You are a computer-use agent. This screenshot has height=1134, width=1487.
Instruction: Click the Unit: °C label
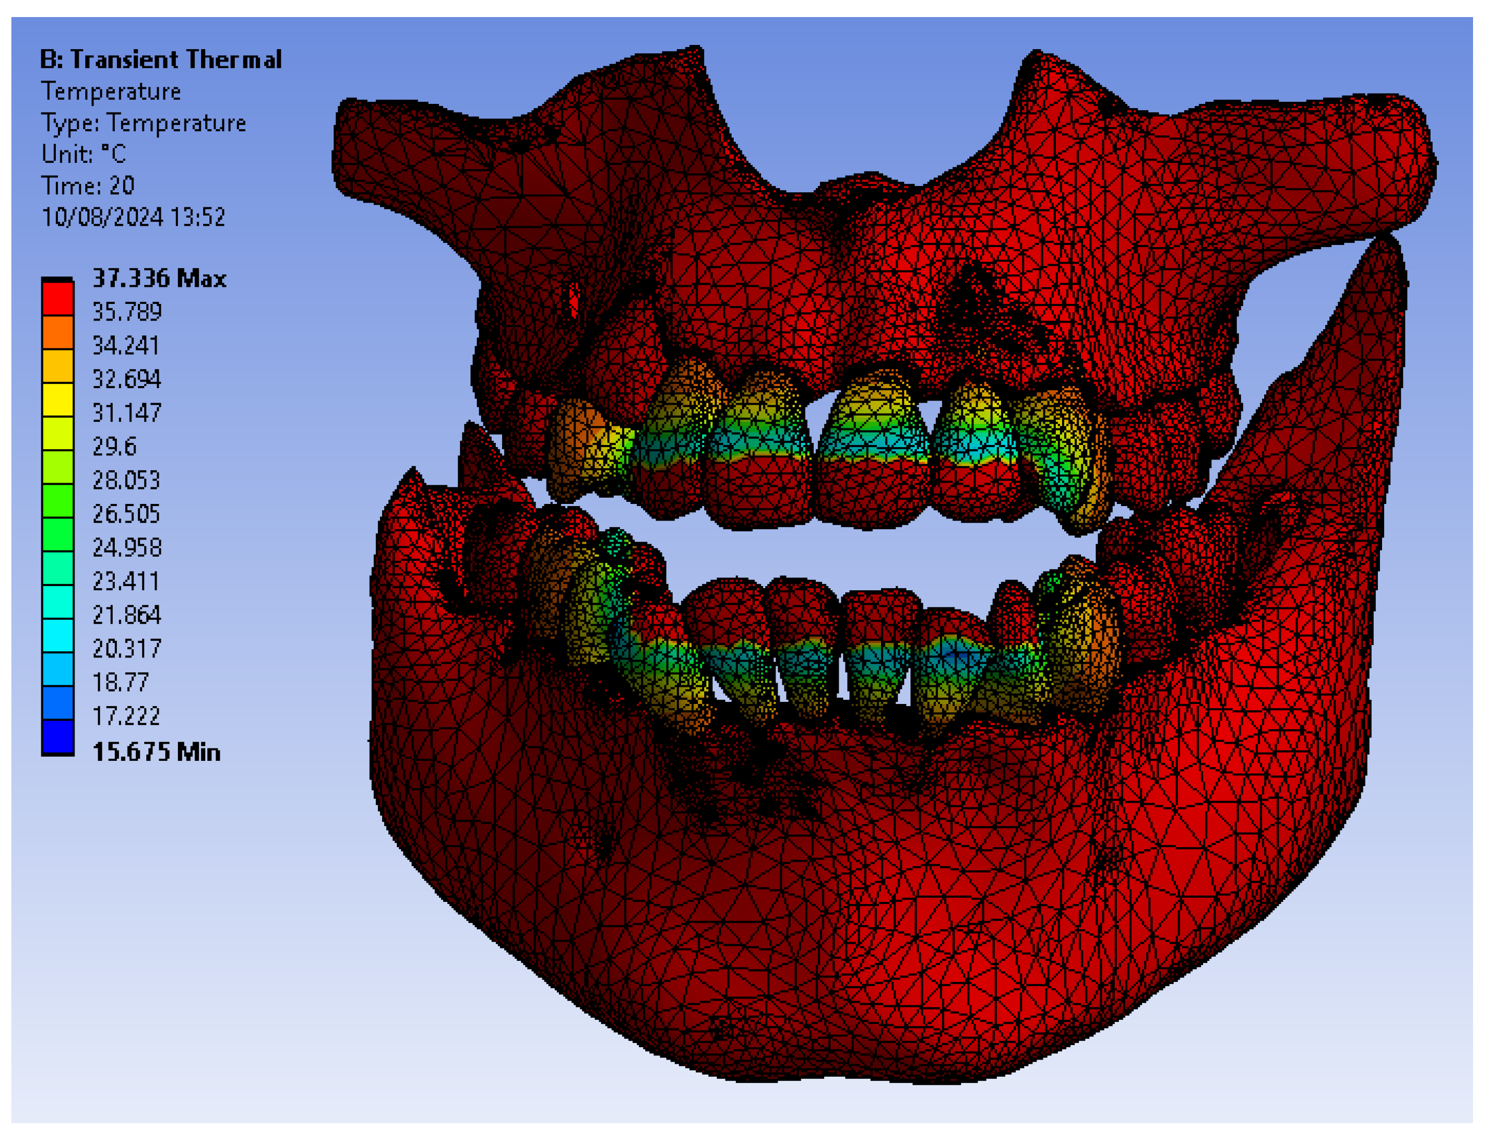(84, 154)
